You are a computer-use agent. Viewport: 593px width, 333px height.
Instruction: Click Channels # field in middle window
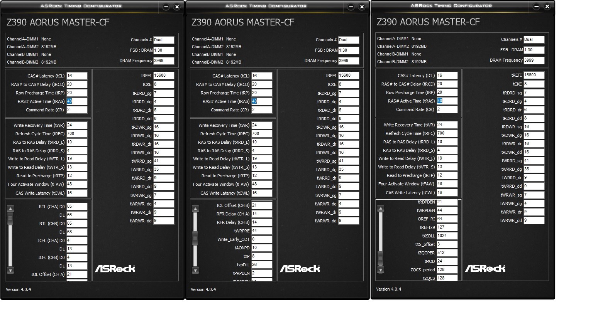click(x=349, y=40)
